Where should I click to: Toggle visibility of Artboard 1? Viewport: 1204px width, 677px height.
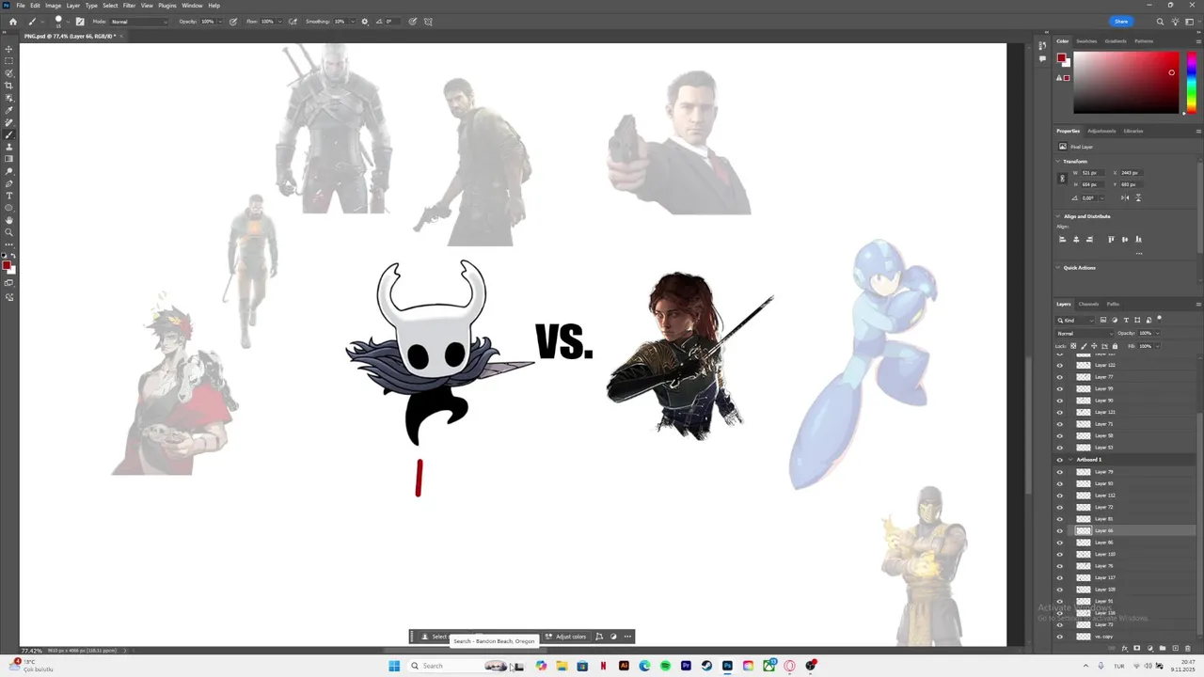click(x=1060, y=460)
